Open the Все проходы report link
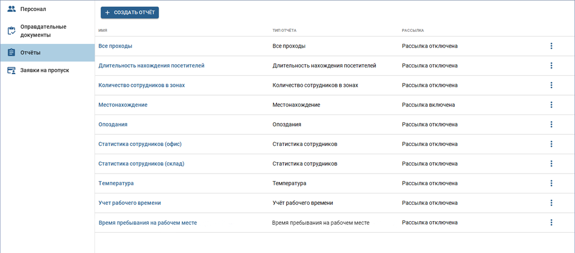 pos(115,46)
